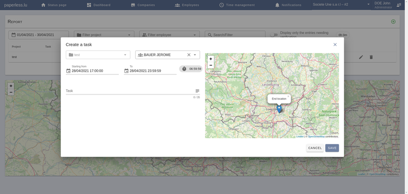408x194 pixels.
Task: Zoom out on the background report map
Action: (11, 92)
